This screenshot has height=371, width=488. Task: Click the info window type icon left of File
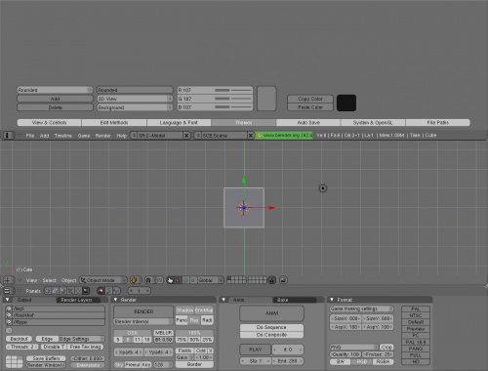pyautogui.click(x=9, y=135)
